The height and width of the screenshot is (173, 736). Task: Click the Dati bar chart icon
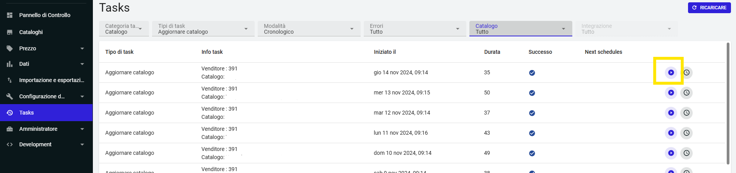(x=10, y=64)
